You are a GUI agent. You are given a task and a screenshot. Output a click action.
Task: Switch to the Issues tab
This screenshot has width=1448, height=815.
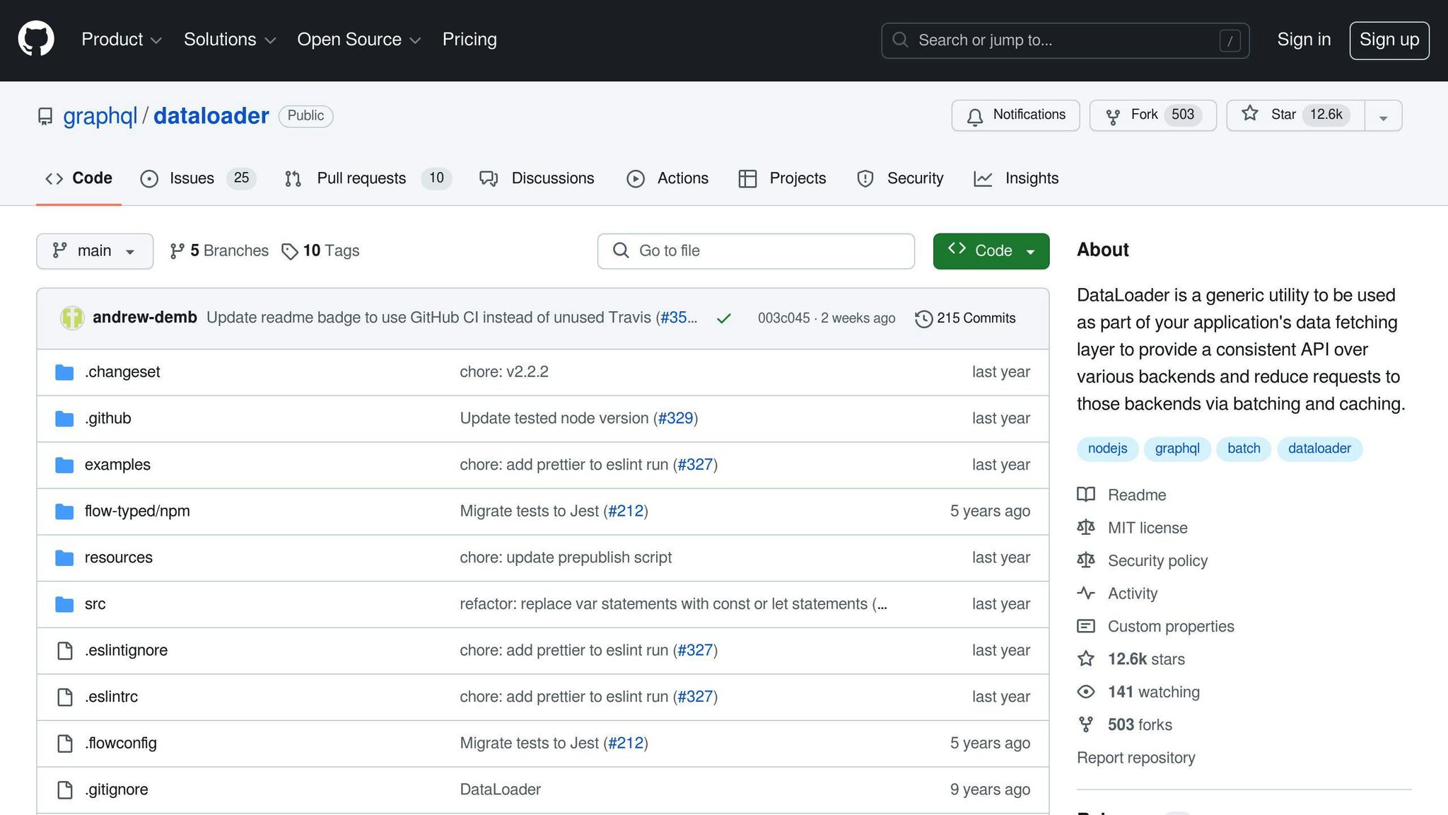(x=192, y=178)
